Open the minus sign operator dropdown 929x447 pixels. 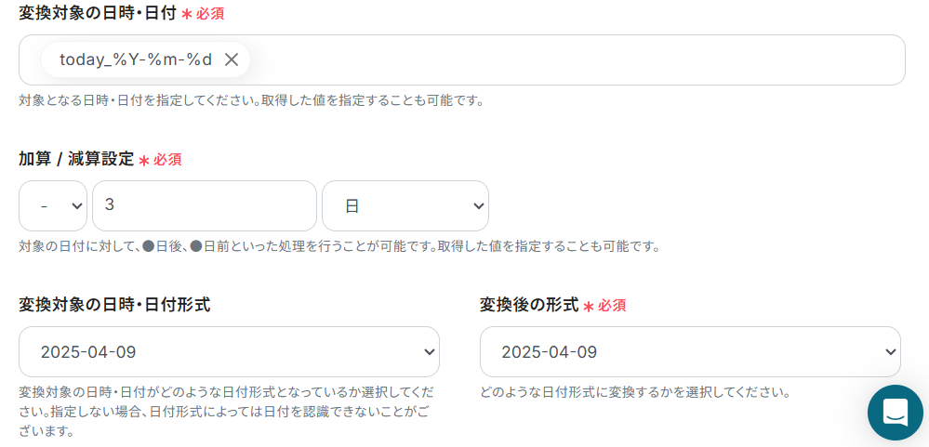[x=53, y=205]
